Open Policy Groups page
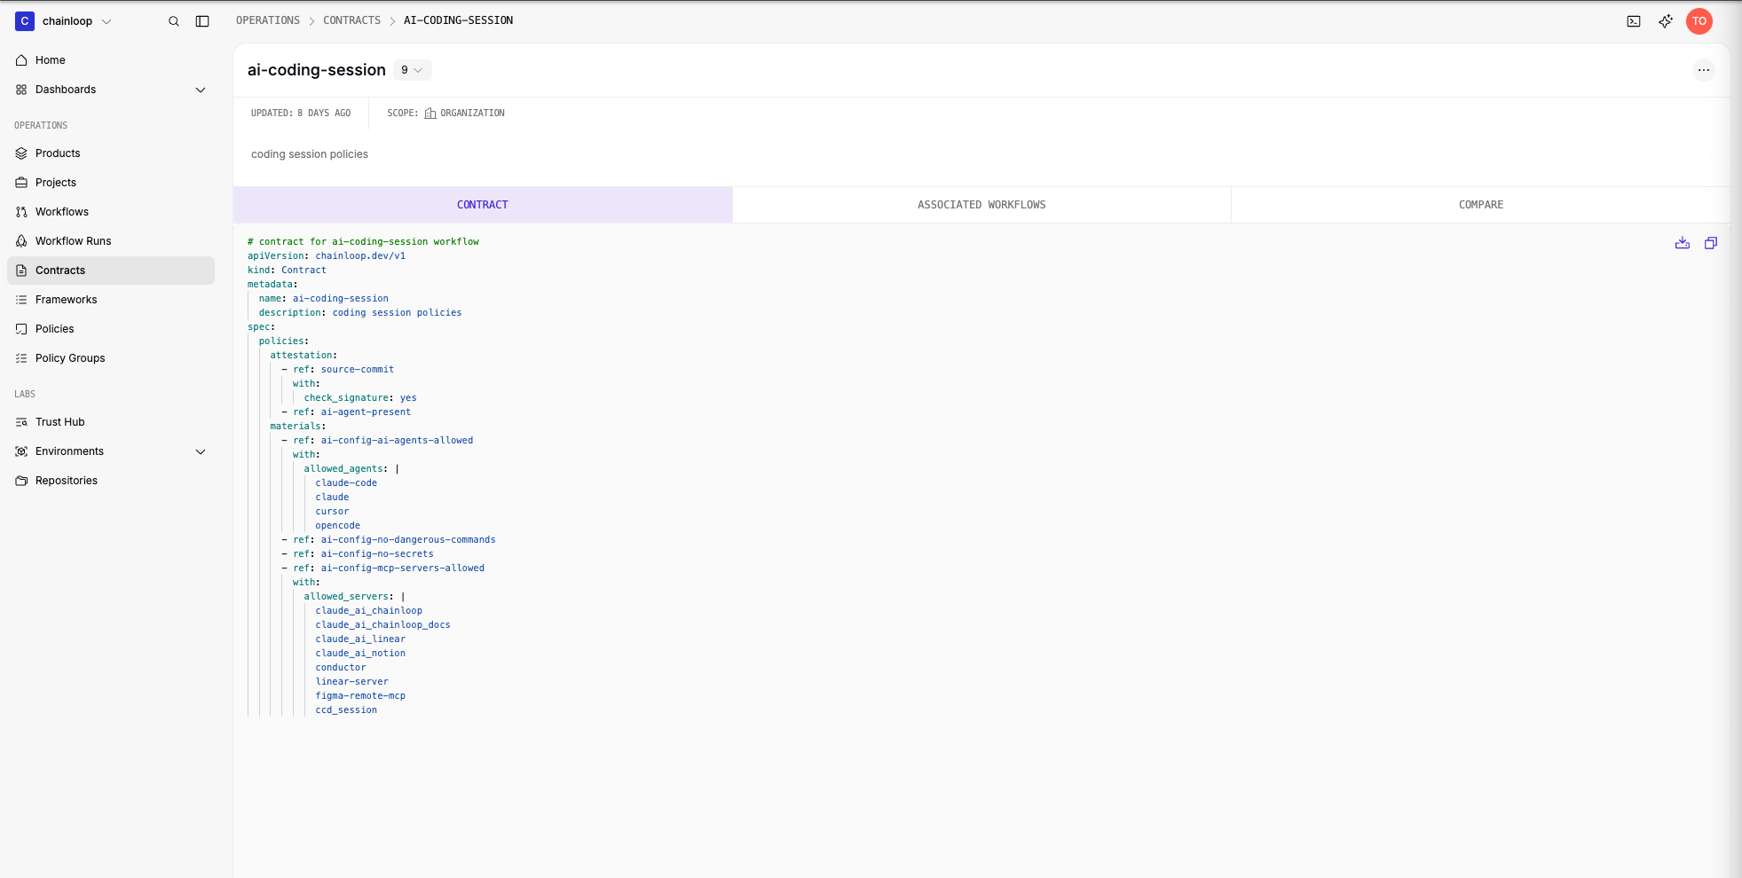The height and width of the screenshot is (878, 1742). coord(111,358)
